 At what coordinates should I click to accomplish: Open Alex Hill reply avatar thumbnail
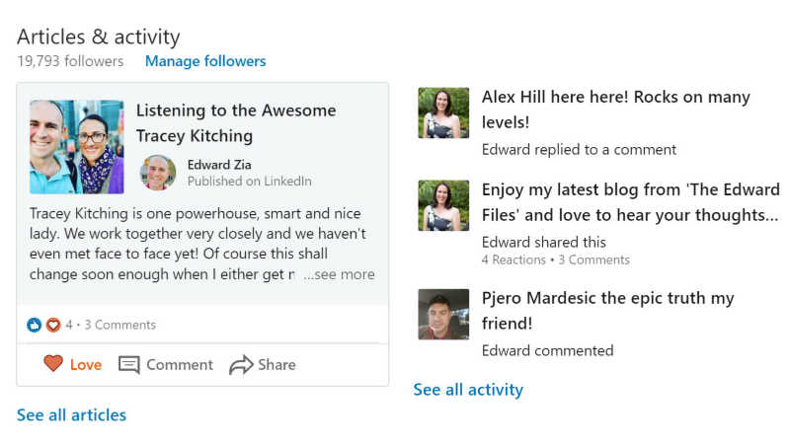[x=443, y=112]
